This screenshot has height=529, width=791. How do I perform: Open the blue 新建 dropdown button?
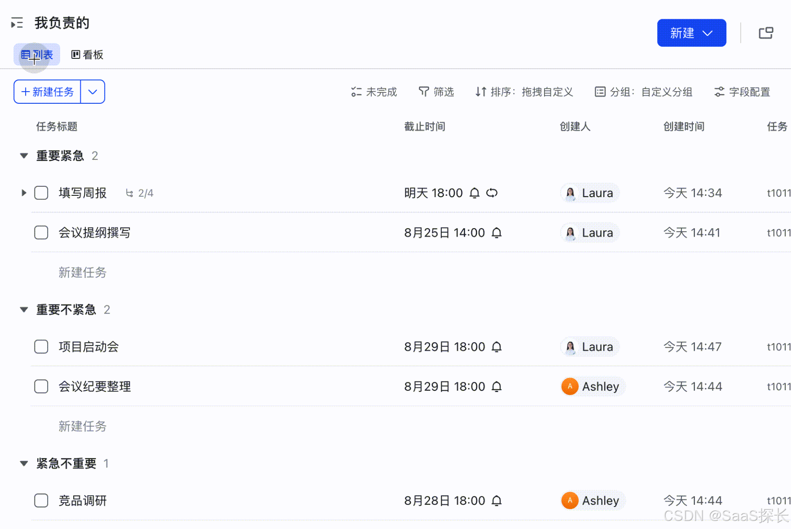coord(691,33)
